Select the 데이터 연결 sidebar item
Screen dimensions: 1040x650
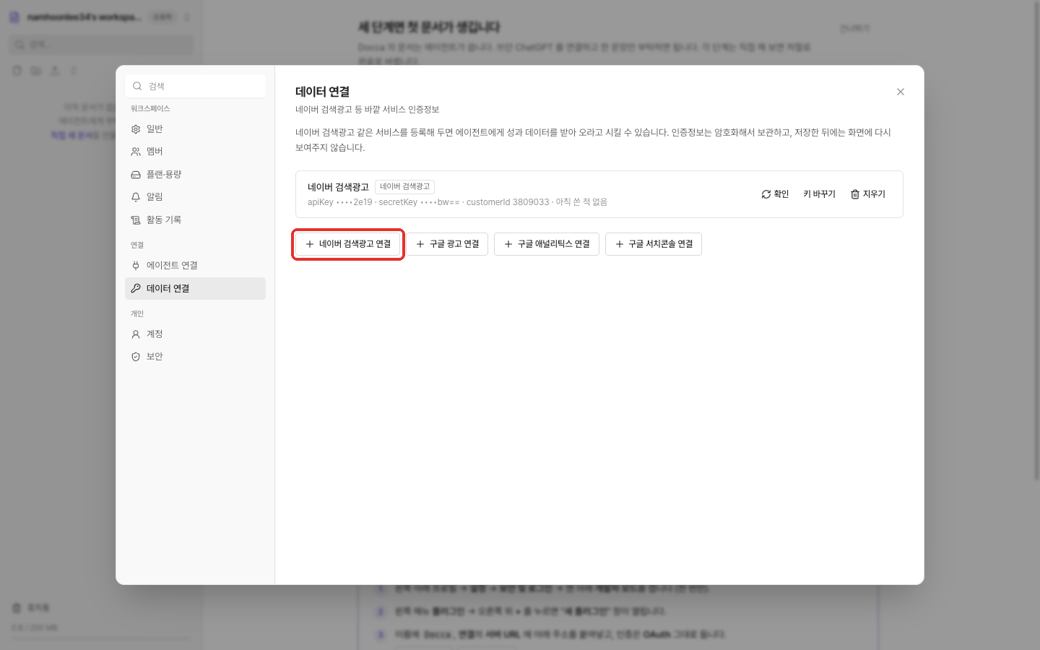(195, 288)
